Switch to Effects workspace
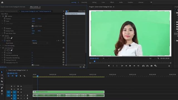This screenshot has height=100, width=178. (112, 2)
